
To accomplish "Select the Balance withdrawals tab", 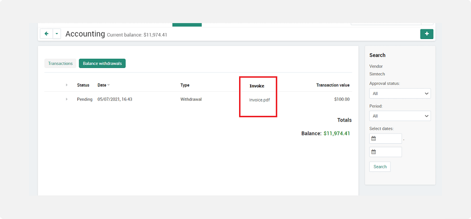I will tap(102, 63).
